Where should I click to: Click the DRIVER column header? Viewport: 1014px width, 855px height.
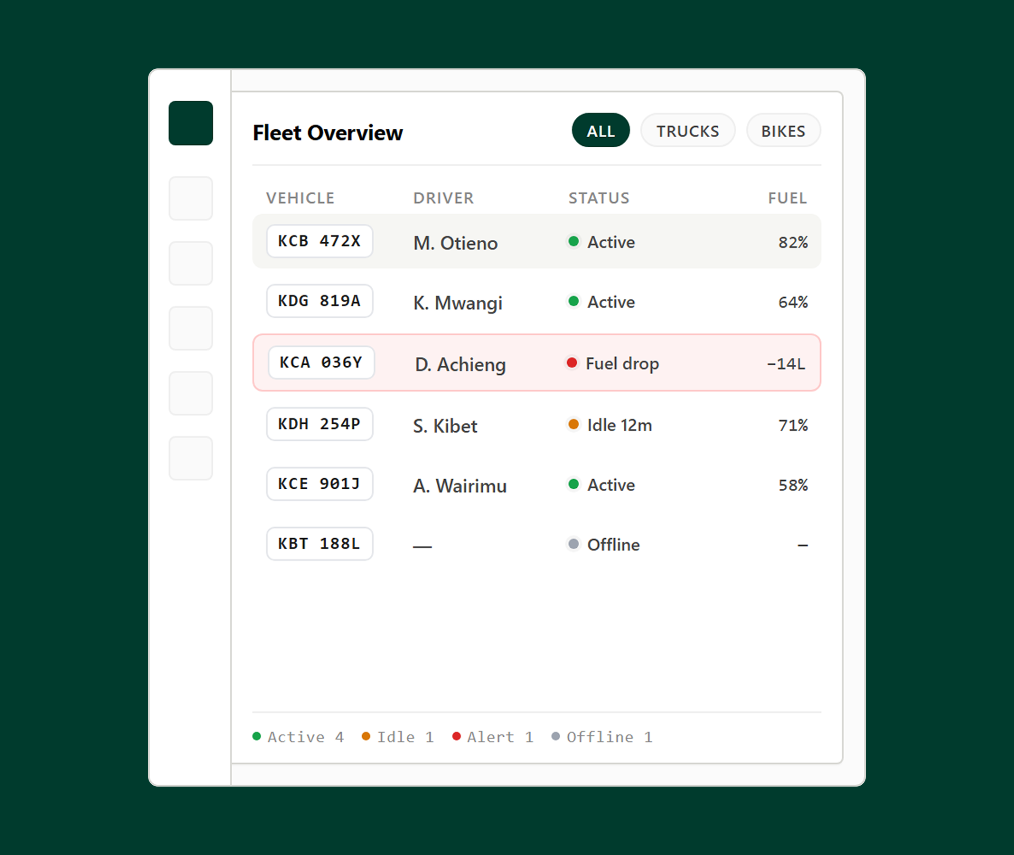click(443, 198)
